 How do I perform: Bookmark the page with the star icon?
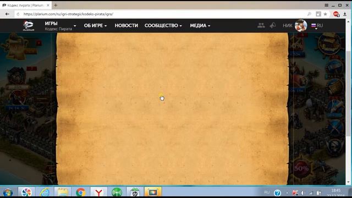325,14
